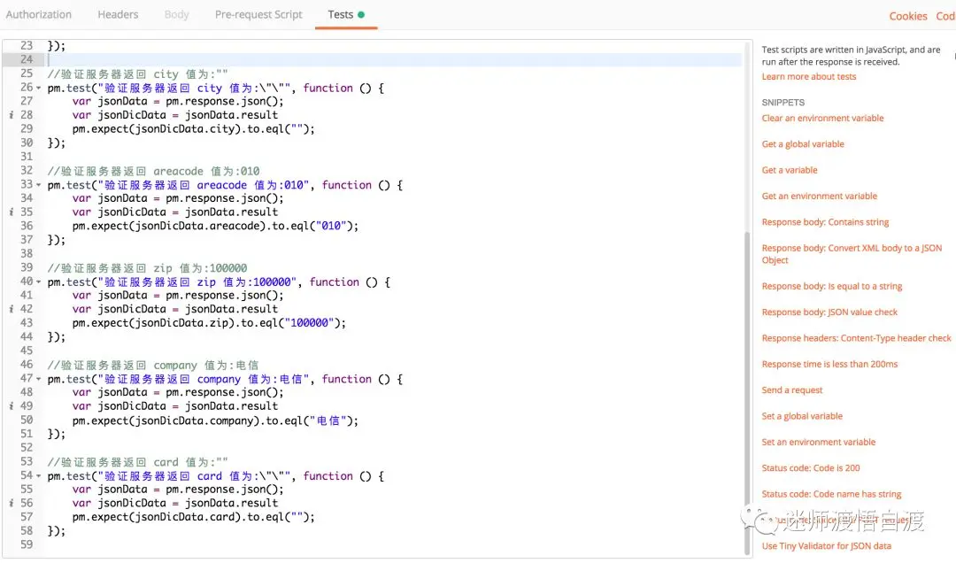Insert Response body: JSON value check snippet
The width and height of the screenshot is (956, 563).
click(829, 312)
